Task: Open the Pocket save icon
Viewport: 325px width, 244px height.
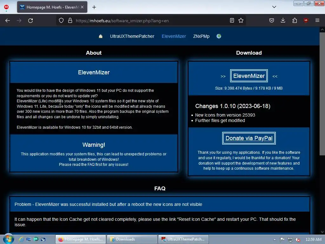Action: coord(272,20)
